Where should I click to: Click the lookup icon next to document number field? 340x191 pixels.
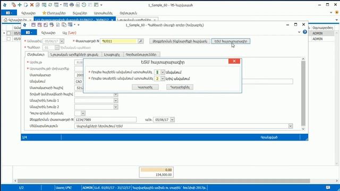140,41
